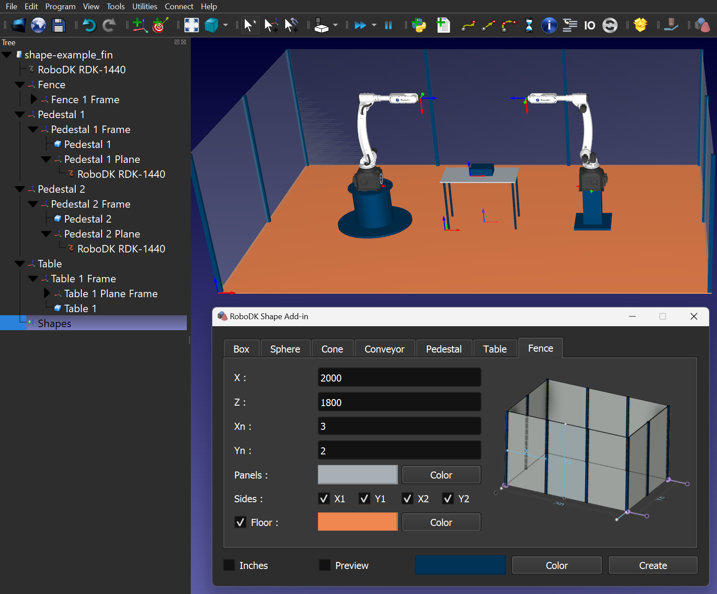Choose the select cursor tool
717x594 pixels.
coord(250,25)
